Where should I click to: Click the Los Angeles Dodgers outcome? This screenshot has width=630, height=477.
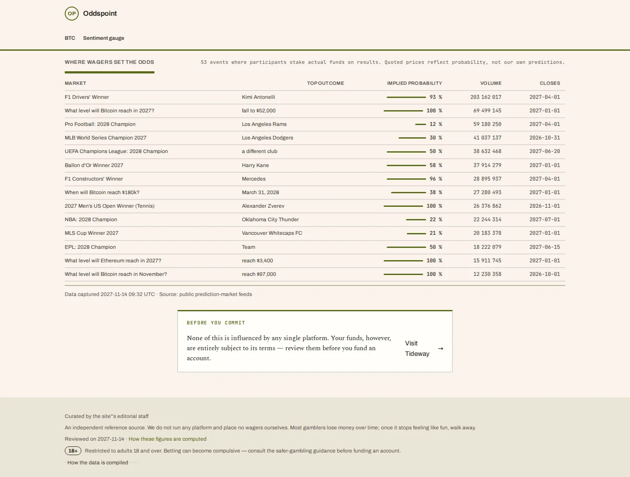click(268, 138)
